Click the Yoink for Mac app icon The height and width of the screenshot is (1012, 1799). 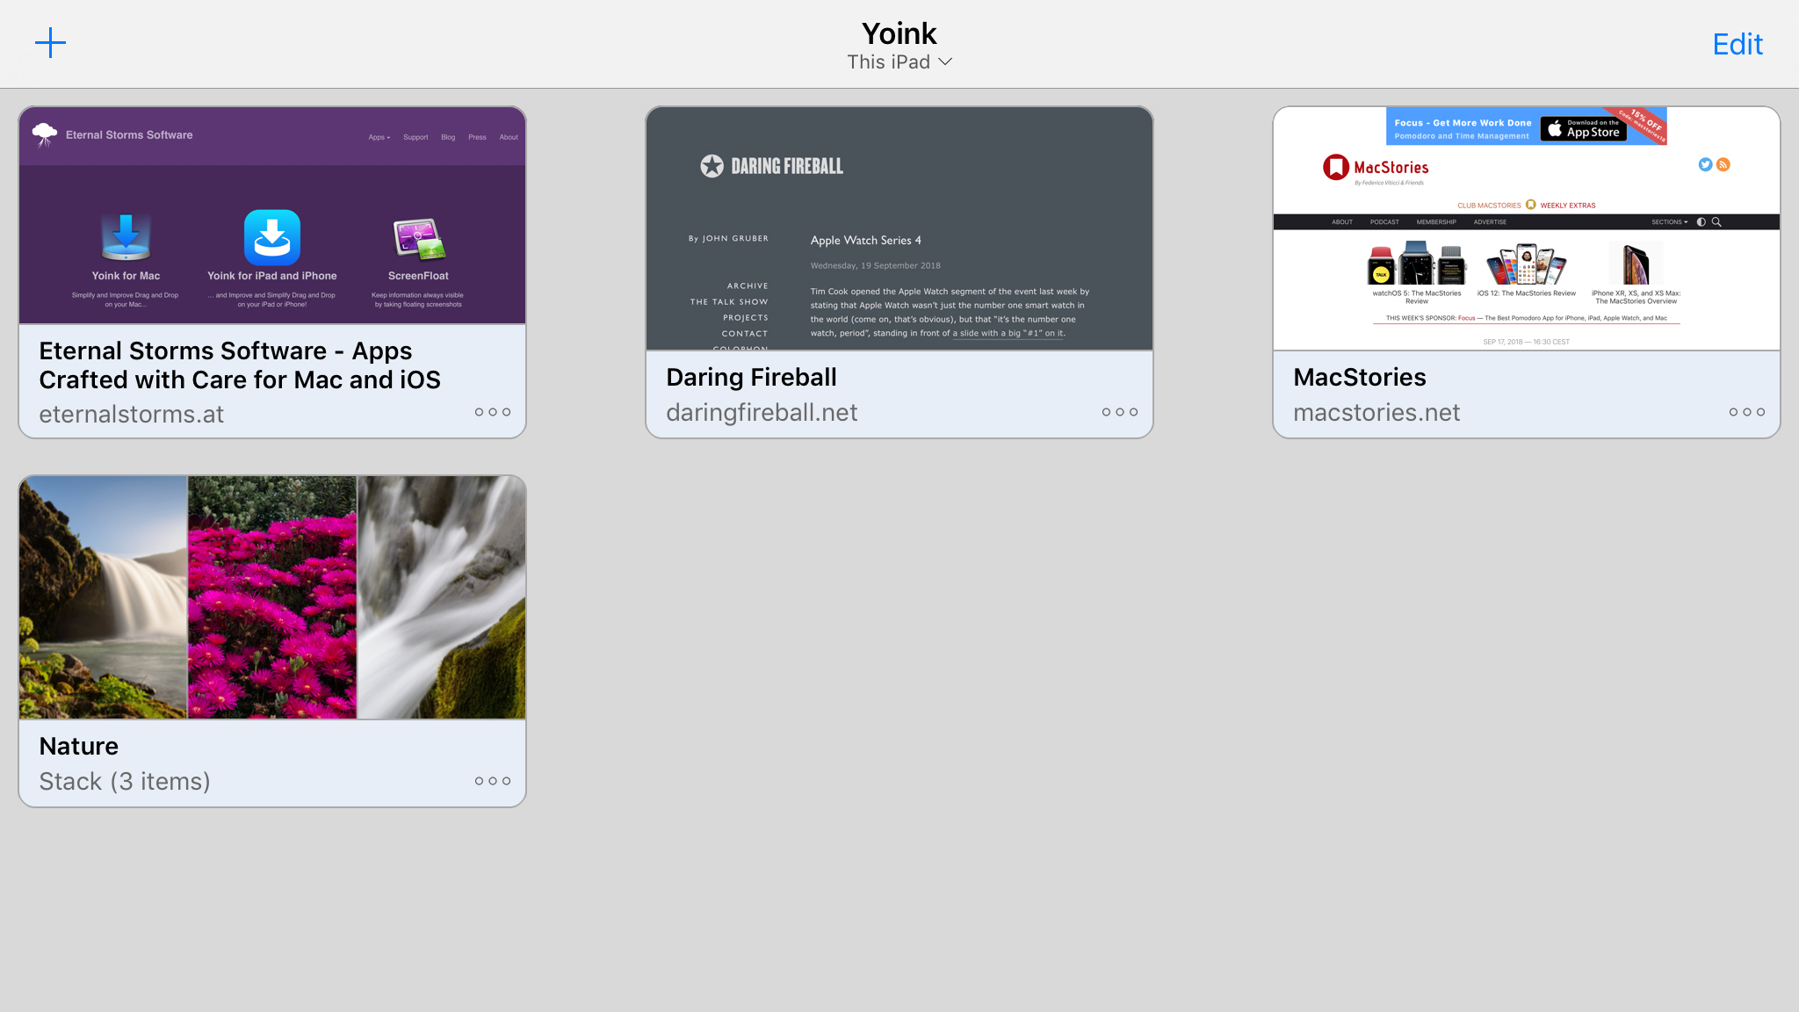[126, 237]
